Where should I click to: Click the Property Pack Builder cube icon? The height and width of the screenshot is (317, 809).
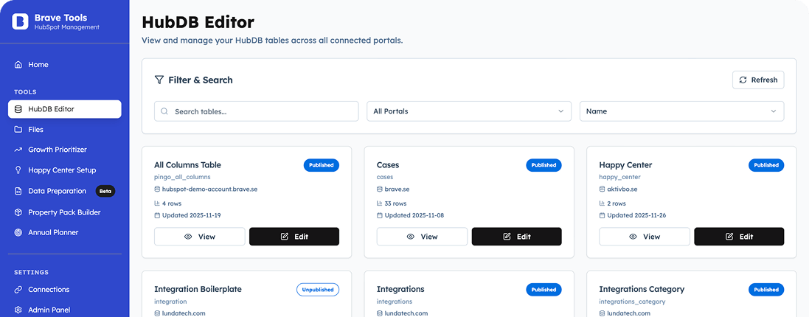18,212
